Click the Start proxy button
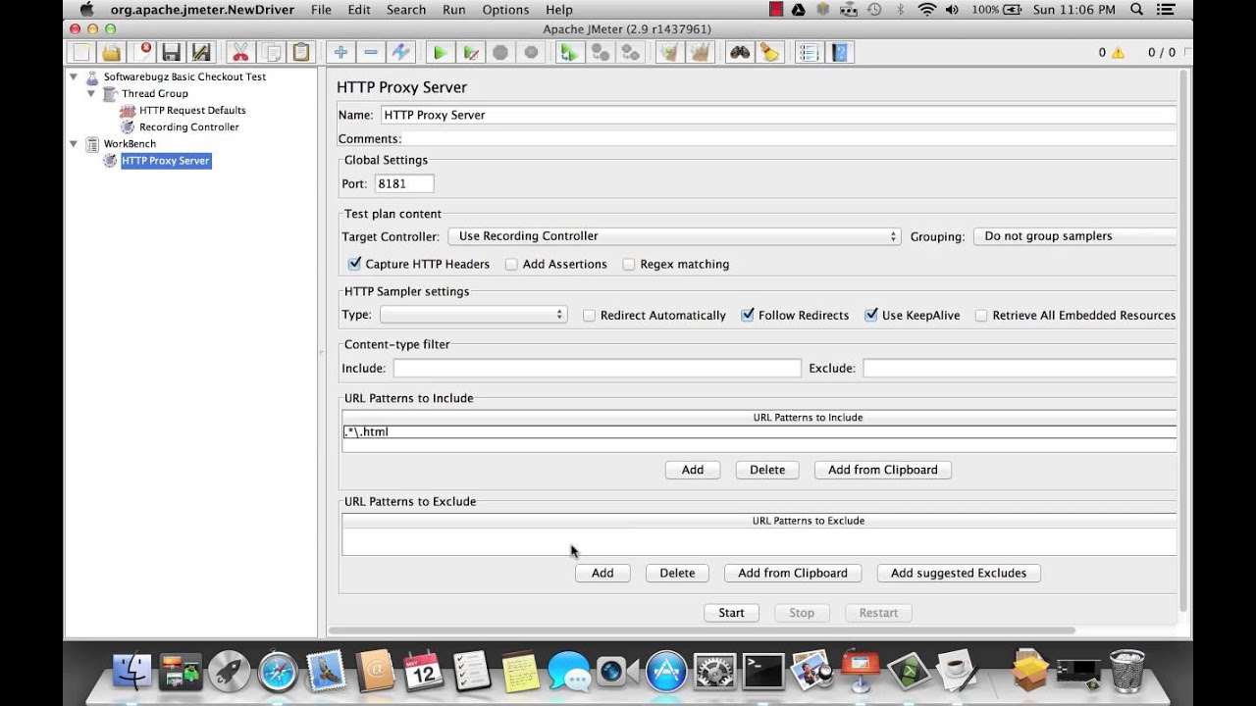 pyautogui.click(x=731, y=613)
